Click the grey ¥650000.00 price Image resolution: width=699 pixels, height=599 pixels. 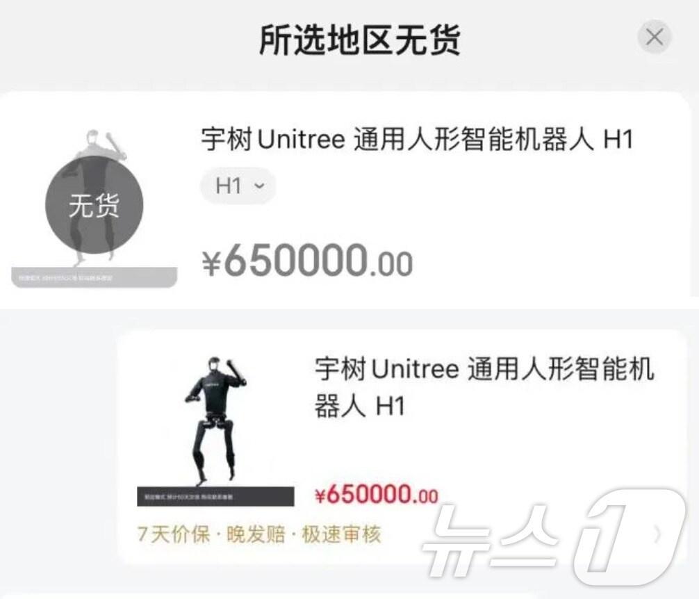[307, 261]
